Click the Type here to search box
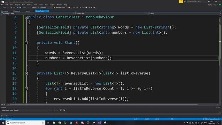Screen dimensions: 222x125 point(25,123)
